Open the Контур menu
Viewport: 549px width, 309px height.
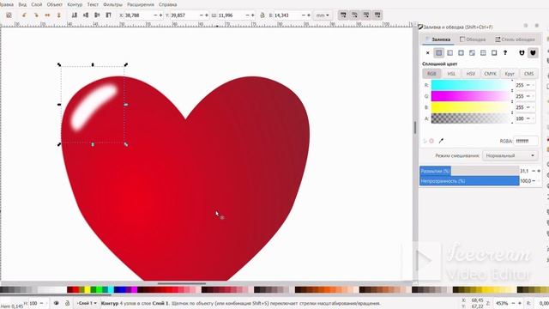click(x=75, y=4)
